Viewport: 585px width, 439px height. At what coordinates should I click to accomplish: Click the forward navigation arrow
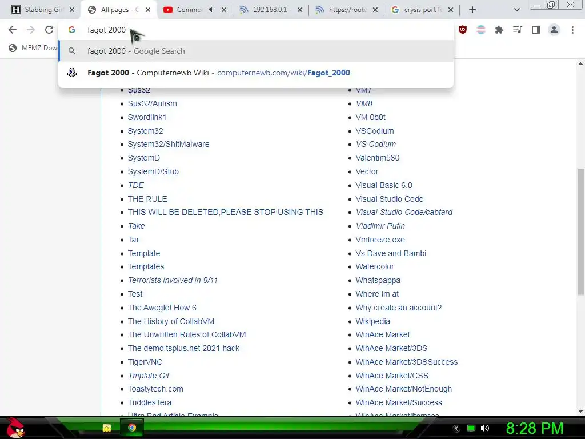pyautogui.click(x=31, y=30)
